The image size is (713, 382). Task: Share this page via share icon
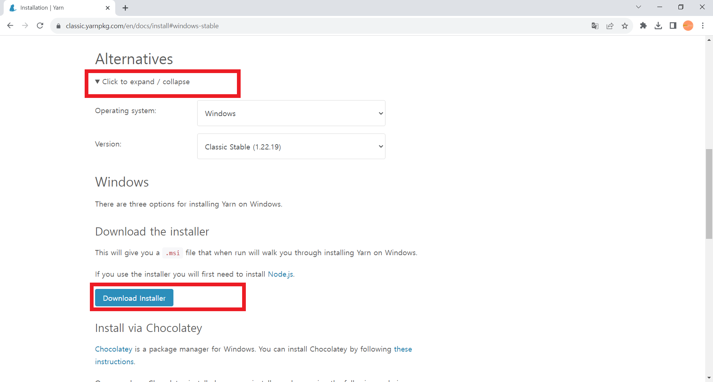(x=610, y=26)
